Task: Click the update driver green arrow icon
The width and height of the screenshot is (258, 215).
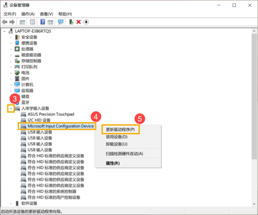Action: (71, 22)
